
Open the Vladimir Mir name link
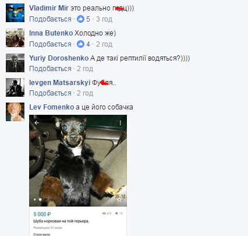(x=49, y=8)
